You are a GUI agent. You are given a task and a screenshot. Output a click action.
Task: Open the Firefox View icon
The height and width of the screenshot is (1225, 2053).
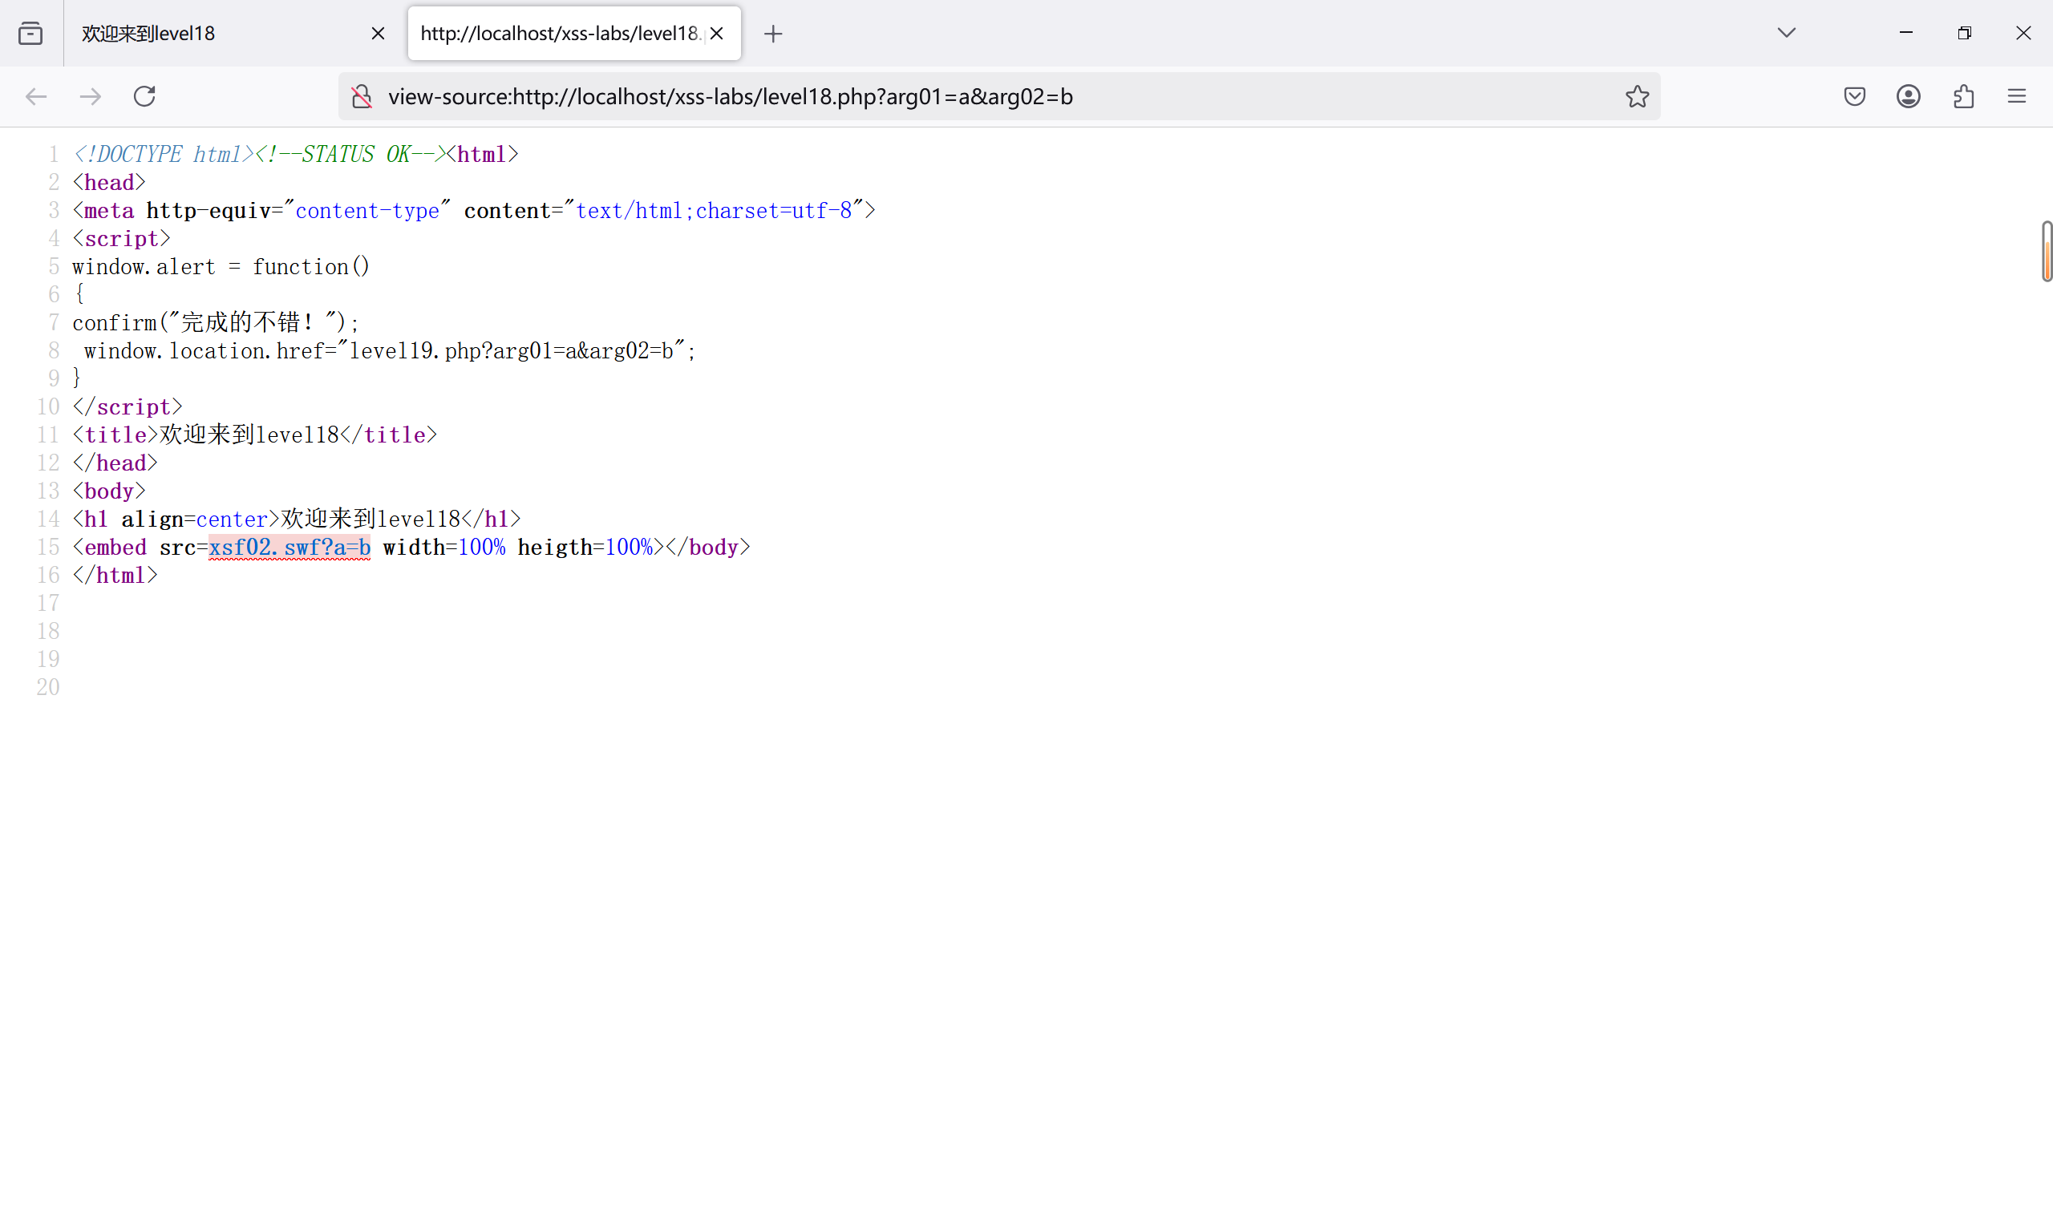(x=30, y=33)
